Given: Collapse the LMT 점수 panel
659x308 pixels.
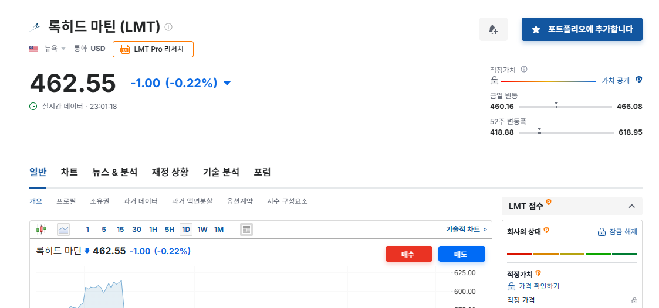Looking at the screenshot, I should click(x=631, y=206).
